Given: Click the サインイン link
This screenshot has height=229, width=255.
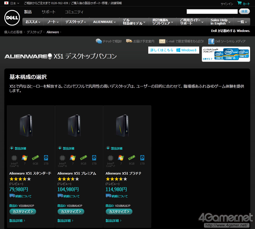Looking at the screenshot, I should (x=227, y=4).
